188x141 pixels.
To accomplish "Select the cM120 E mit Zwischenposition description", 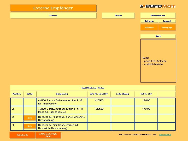I will point(61,110).
